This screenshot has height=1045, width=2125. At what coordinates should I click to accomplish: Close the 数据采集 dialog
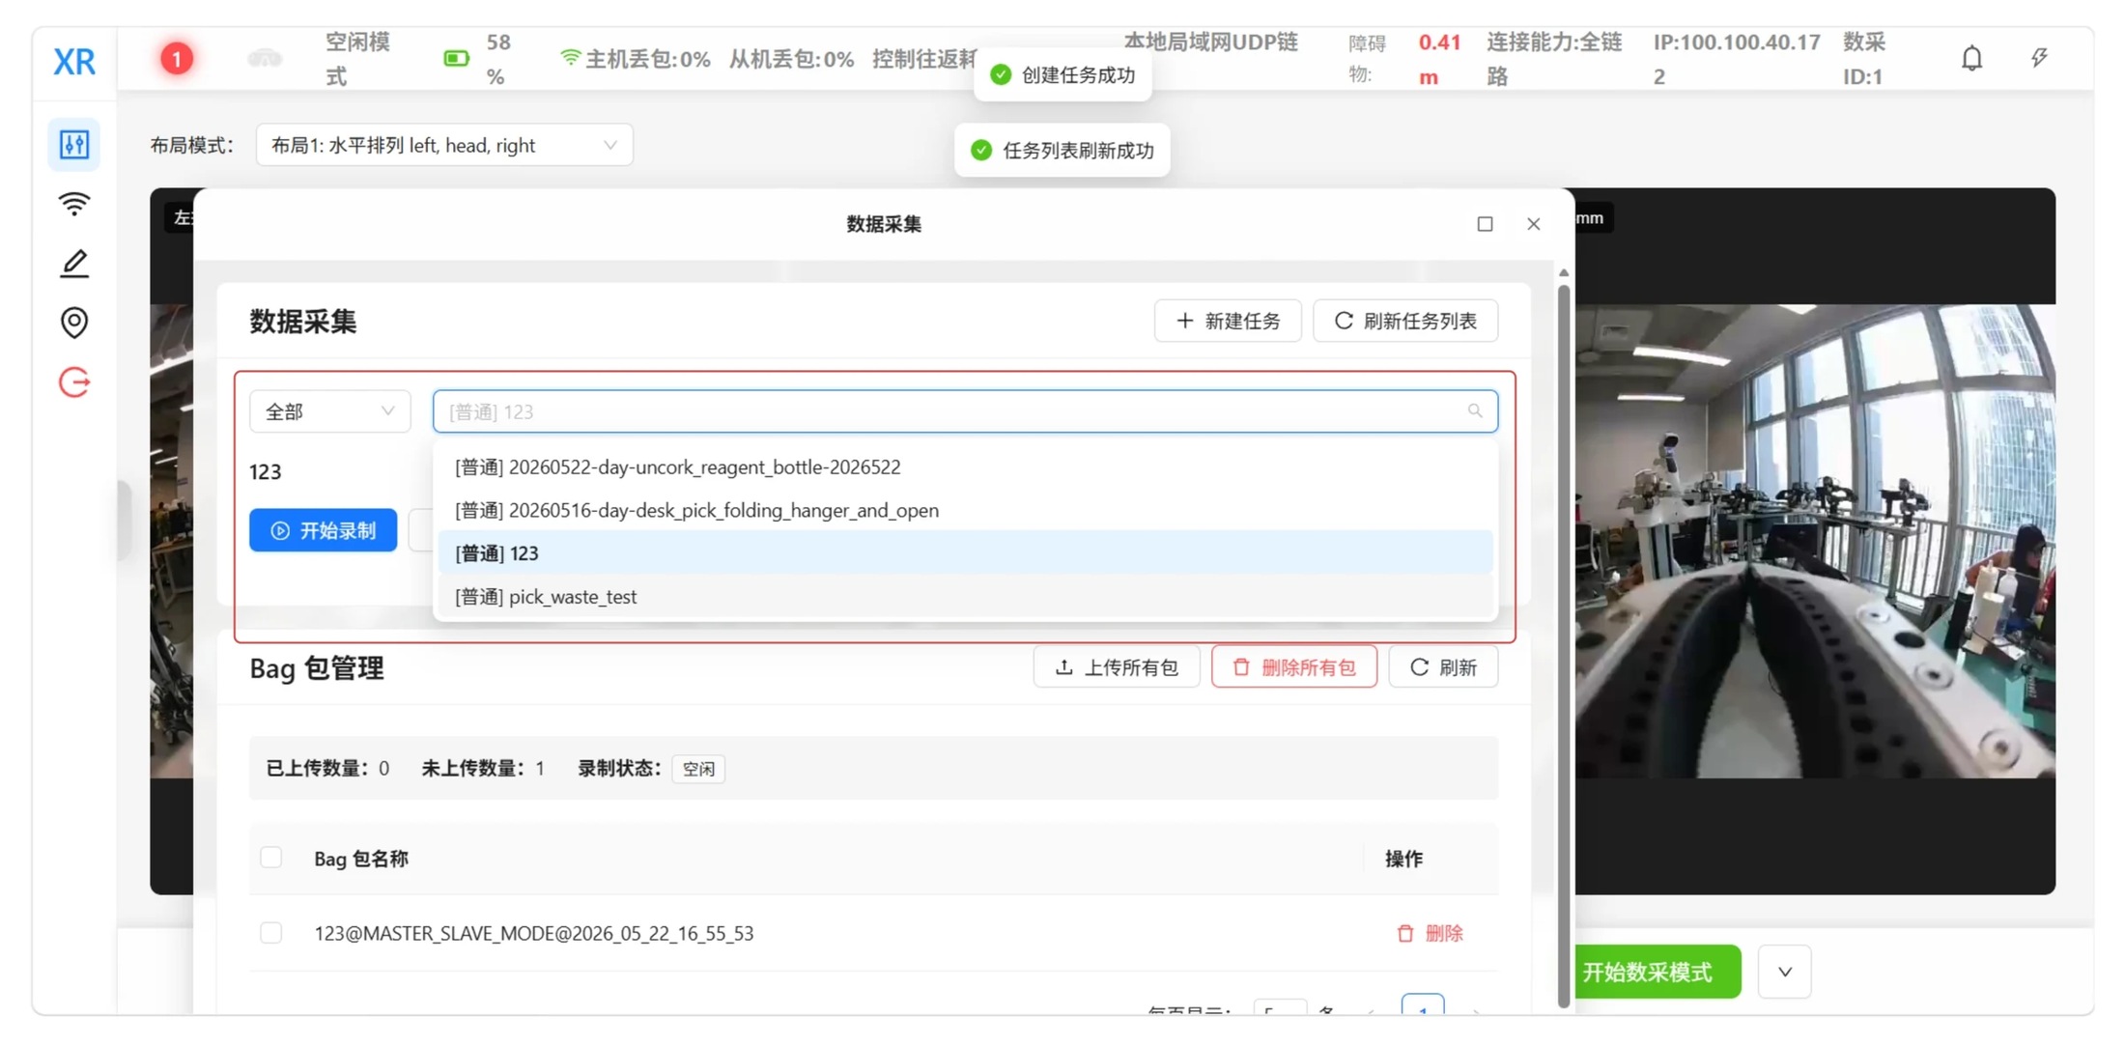pos(1534,224)
